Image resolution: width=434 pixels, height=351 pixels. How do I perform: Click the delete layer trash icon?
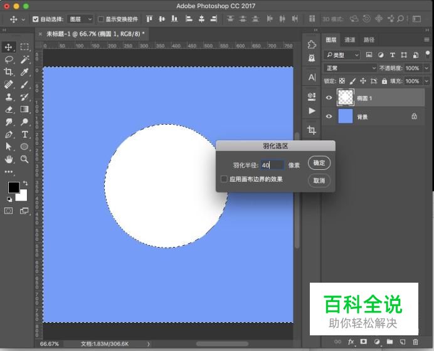(x=415, y=342)
